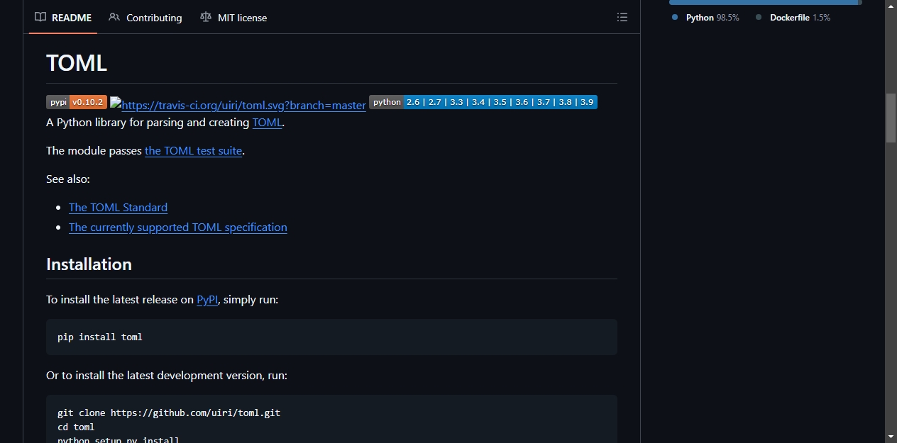Open The TOML Standard link

coord(118,207)
